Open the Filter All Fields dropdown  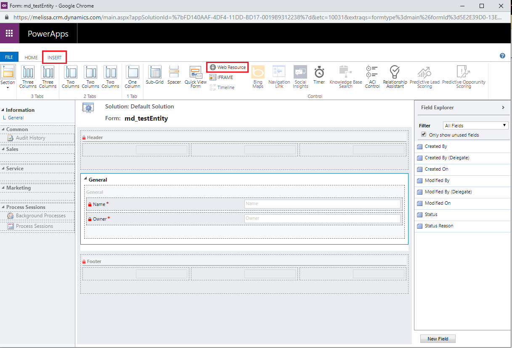coord(476,125)
